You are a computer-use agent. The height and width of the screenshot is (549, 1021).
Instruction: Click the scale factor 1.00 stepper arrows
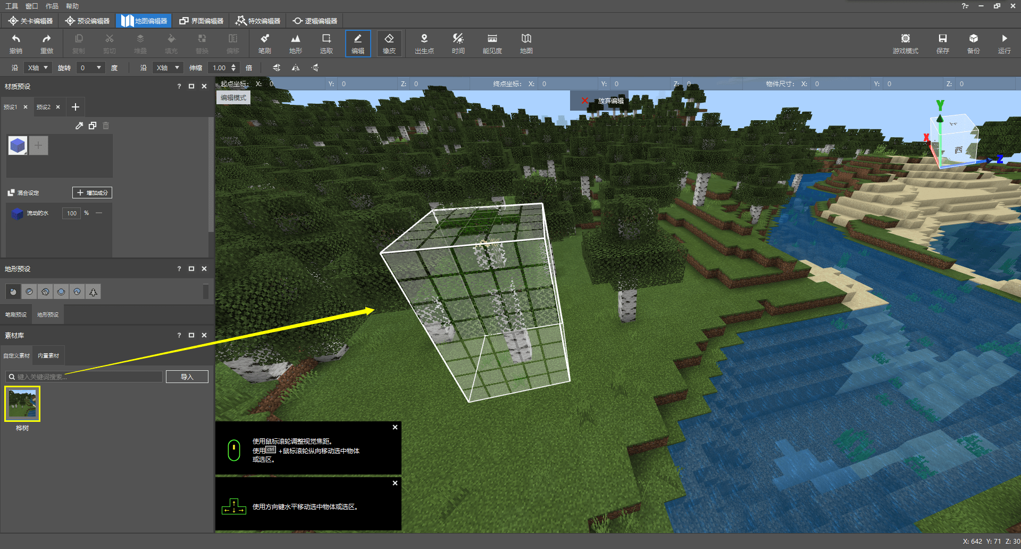click(x=233, y=68)
